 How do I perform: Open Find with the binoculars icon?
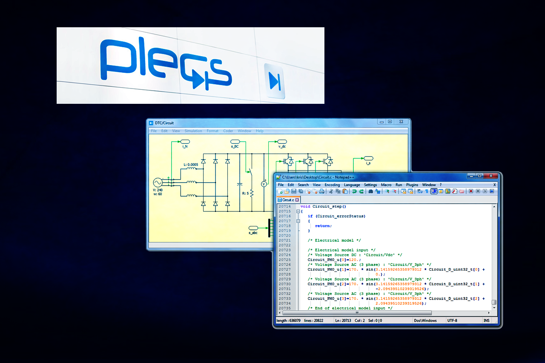pyautogui.click(x=370, y=192)
